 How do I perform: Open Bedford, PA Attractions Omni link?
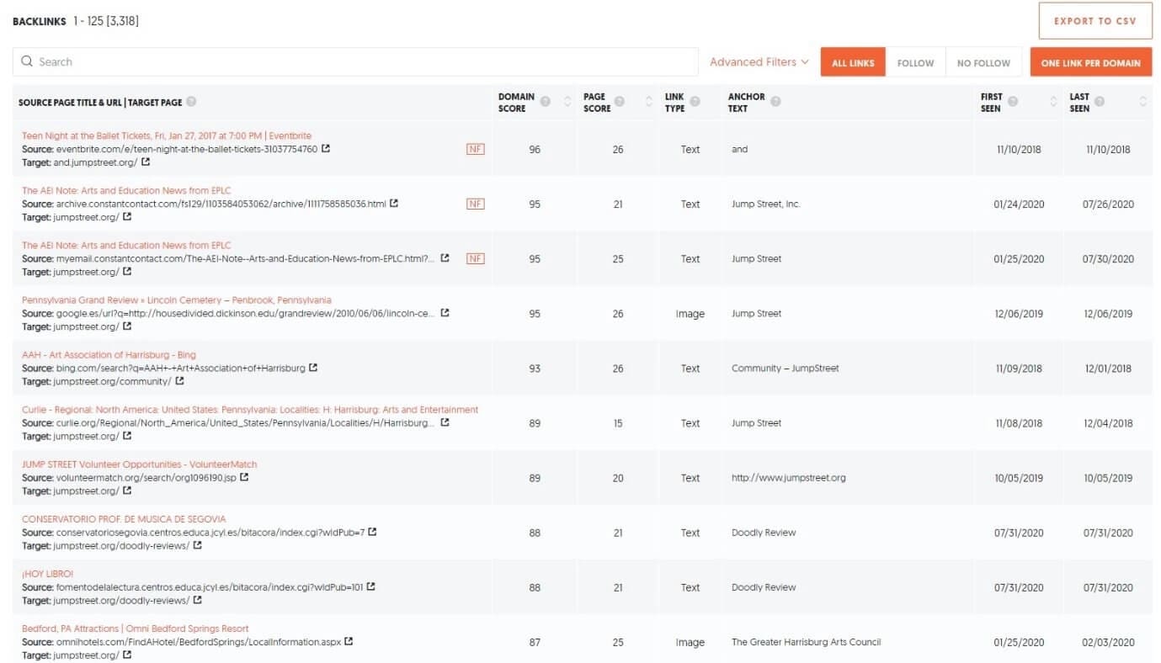tap(136, 628)
